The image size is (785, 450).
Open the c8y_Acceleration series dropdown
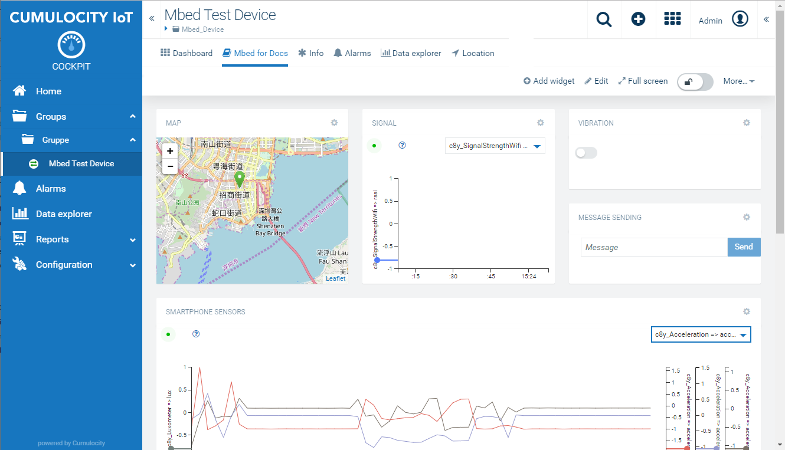click(701, 334)
